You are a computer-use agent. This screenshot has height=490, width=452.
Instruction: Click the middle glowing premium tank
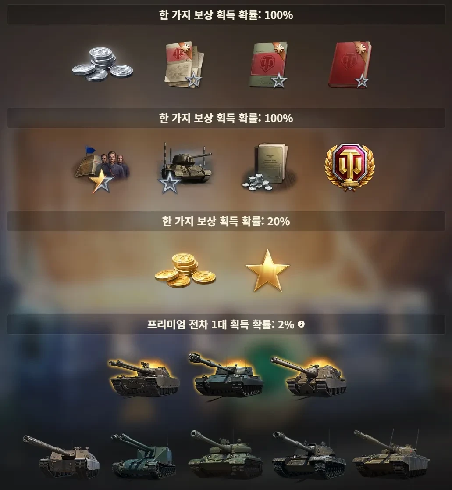226,375
